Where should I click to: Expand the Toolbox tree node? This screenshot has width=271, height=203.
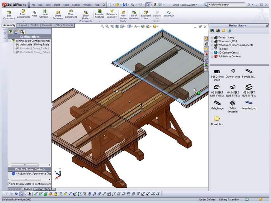coord(212,49)
